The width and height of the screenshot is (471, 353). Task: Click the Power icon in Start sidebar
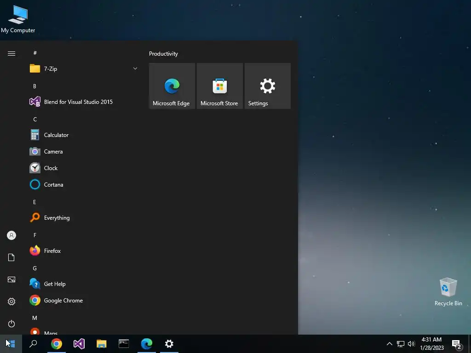click(x=11, y=324)
